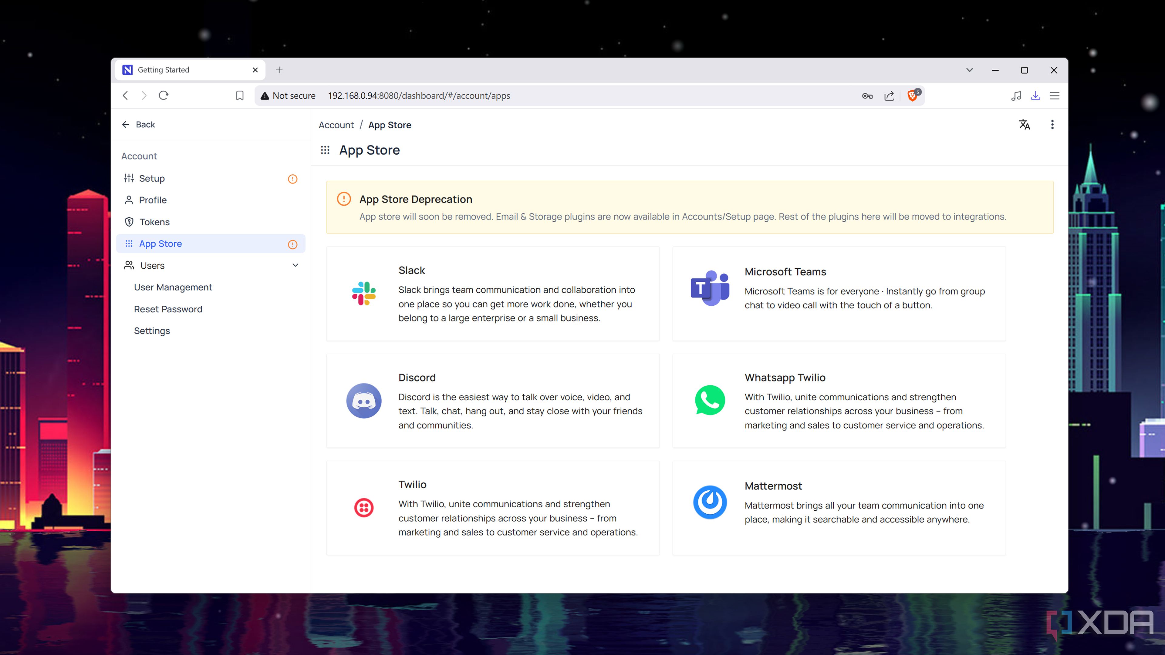Open the Microsoft Teams app title

tap(785, 272)
